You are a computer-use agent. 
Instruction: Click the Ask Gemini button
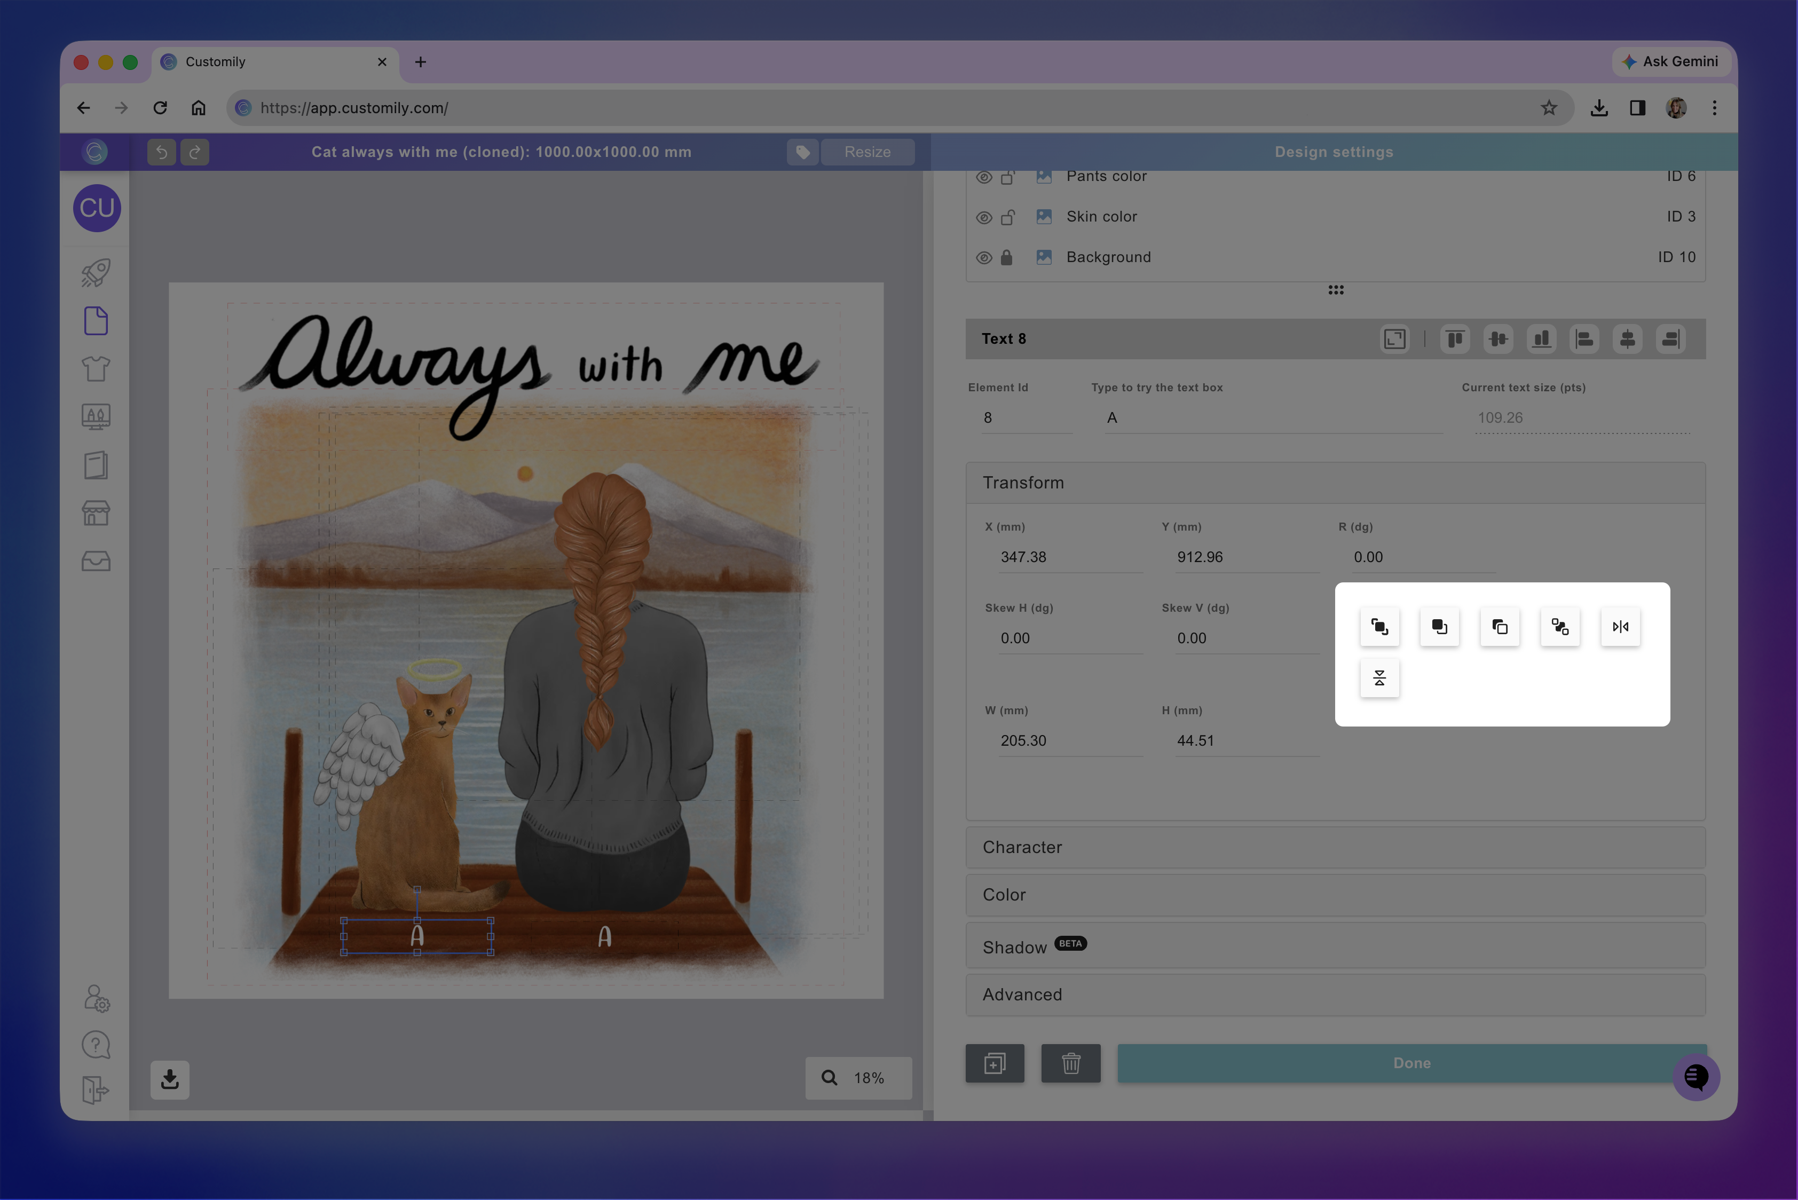tap(1670, 62)
